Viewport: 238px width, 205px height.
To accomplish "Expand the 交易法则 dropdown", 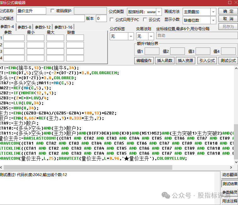I will [151, 36].
